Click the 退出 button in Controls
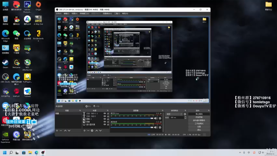277x156 pixels. [x=199, y=130]
